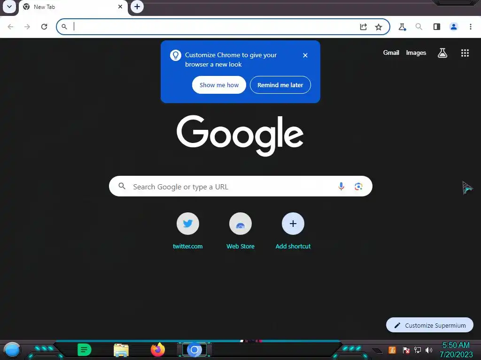
Task: Click the toolbar magnifier search icon
Action: 419,27
